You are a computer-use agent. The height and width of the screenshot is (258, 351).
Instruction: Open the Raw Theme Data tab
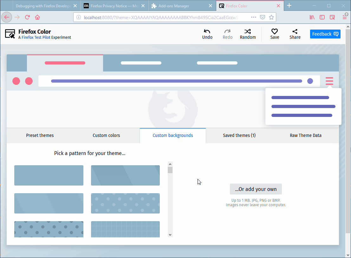(x=306, y=135)
